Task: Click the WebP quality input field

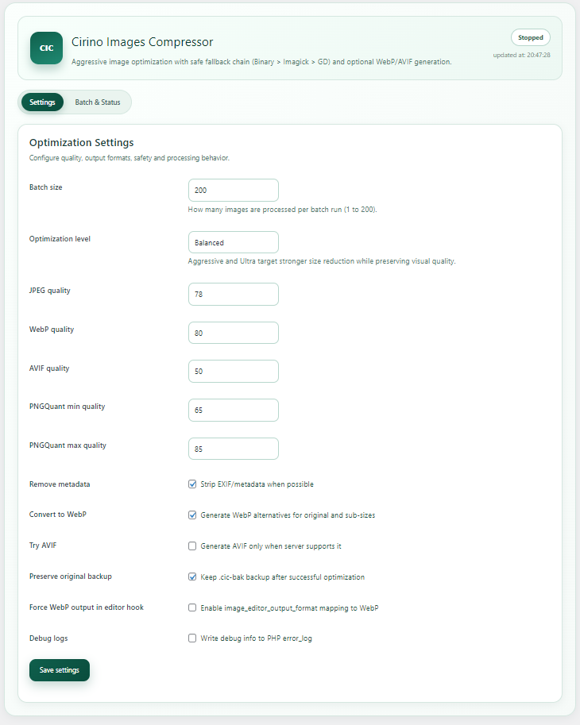Action: (234, 333)
